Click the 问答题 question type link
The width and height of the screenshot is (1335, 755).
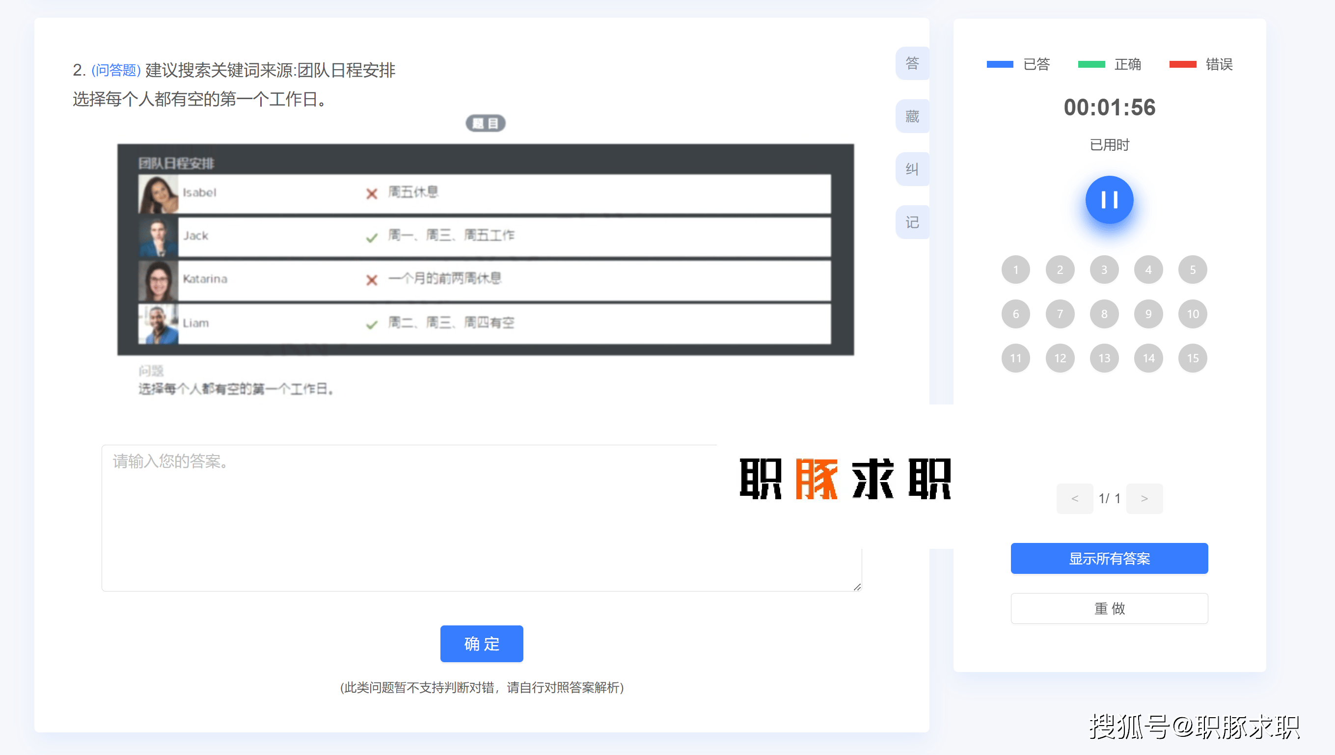pyautogui.click(x=116, y=70)
